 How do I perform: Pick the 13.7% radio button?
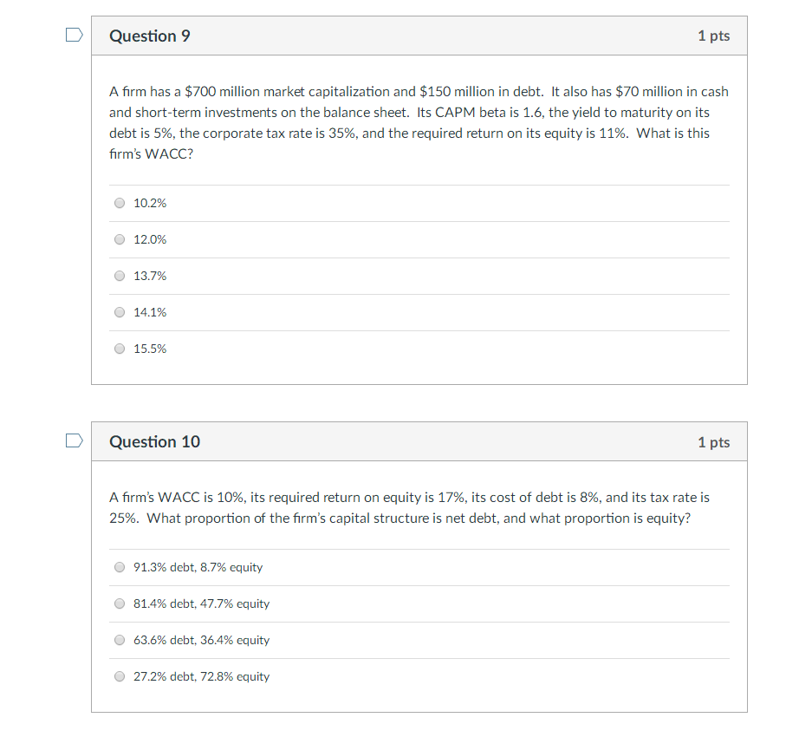[x=120, y=276]
